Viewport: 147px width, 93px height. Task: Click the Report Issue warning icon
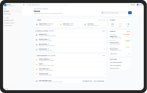click(61, 25)
